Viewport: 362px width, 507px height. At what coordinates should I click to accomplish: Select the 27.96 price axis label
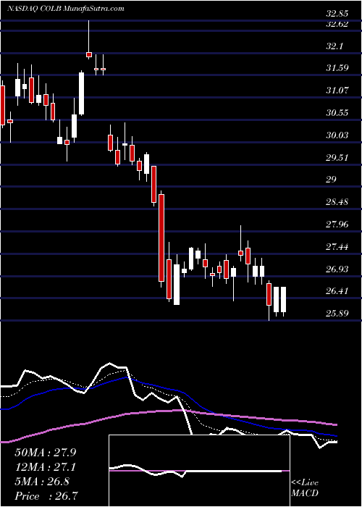point(337,225)
